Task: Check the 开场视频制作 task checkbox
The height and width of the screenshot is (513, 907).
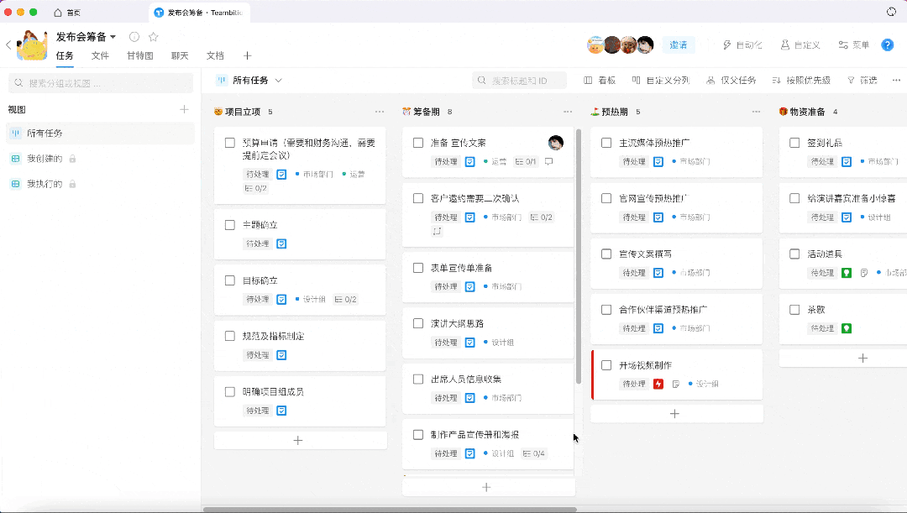Action: coord(606,365)
